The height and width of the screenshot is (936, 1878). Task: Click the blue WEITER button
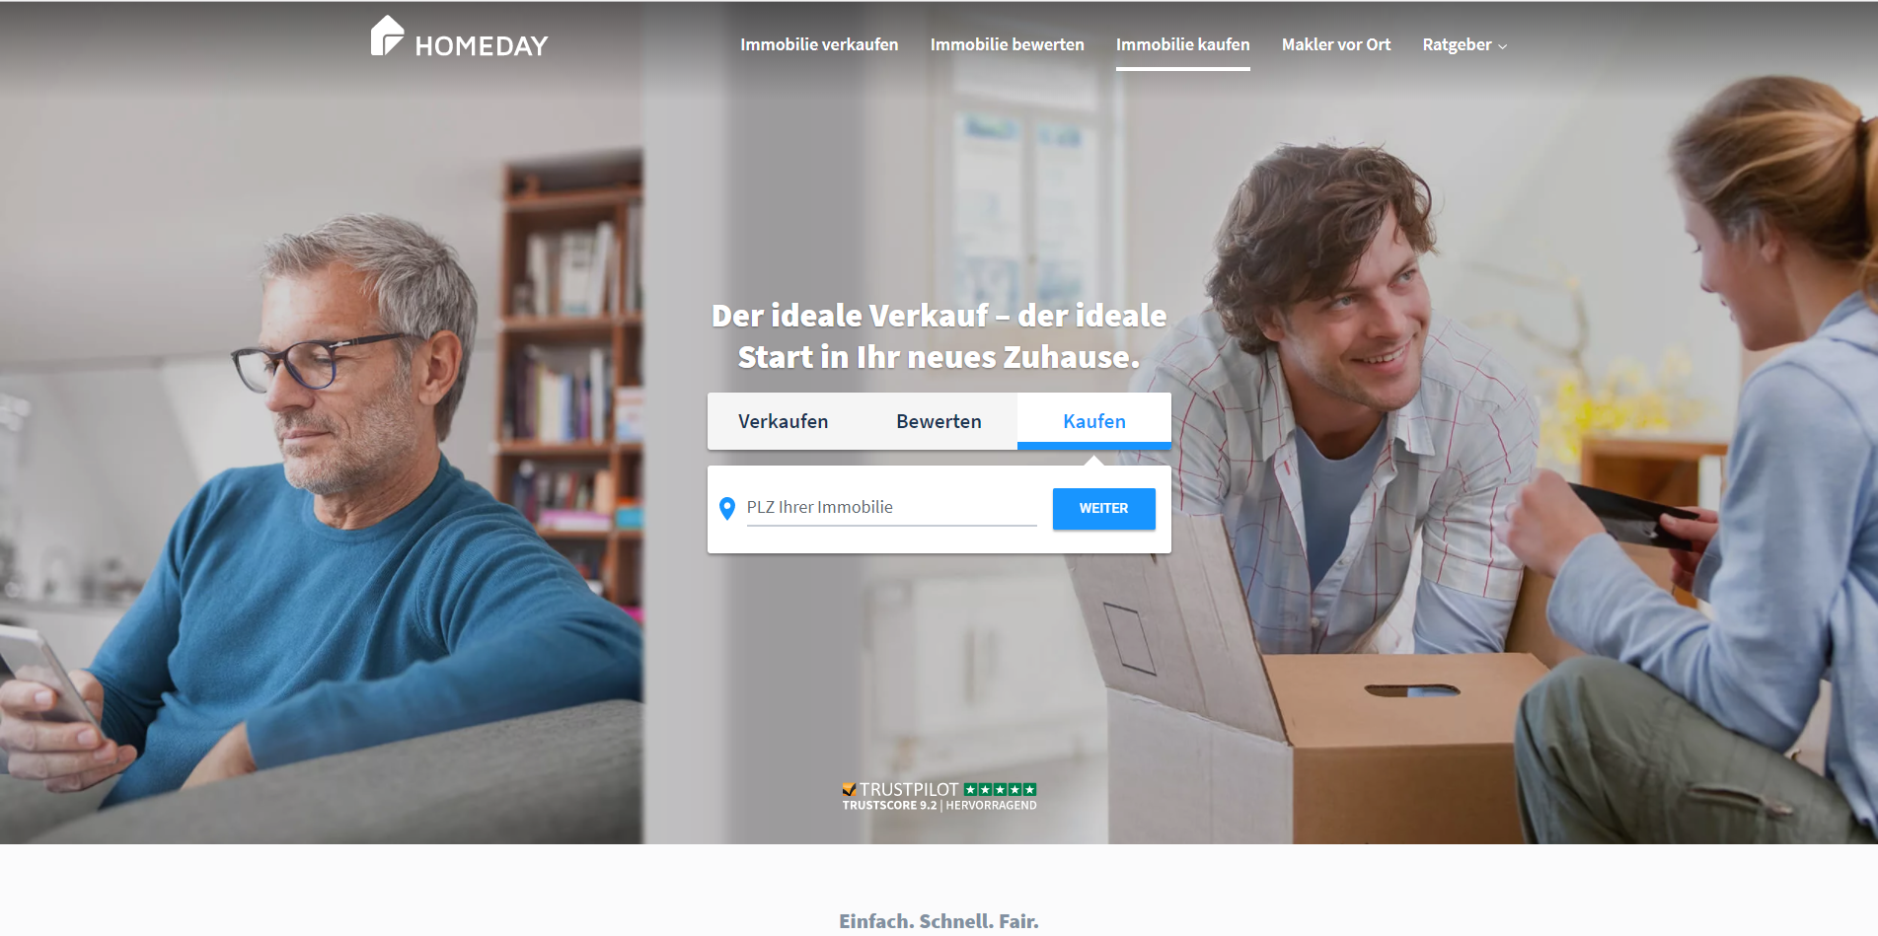[x=1103, y=508]
